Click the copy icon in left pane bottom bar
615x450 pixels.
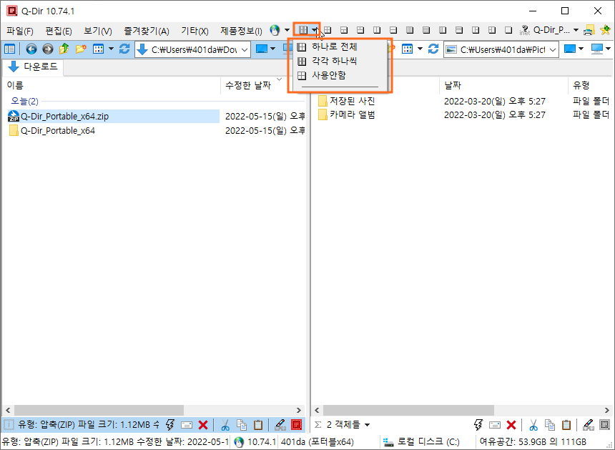(242, 424)
